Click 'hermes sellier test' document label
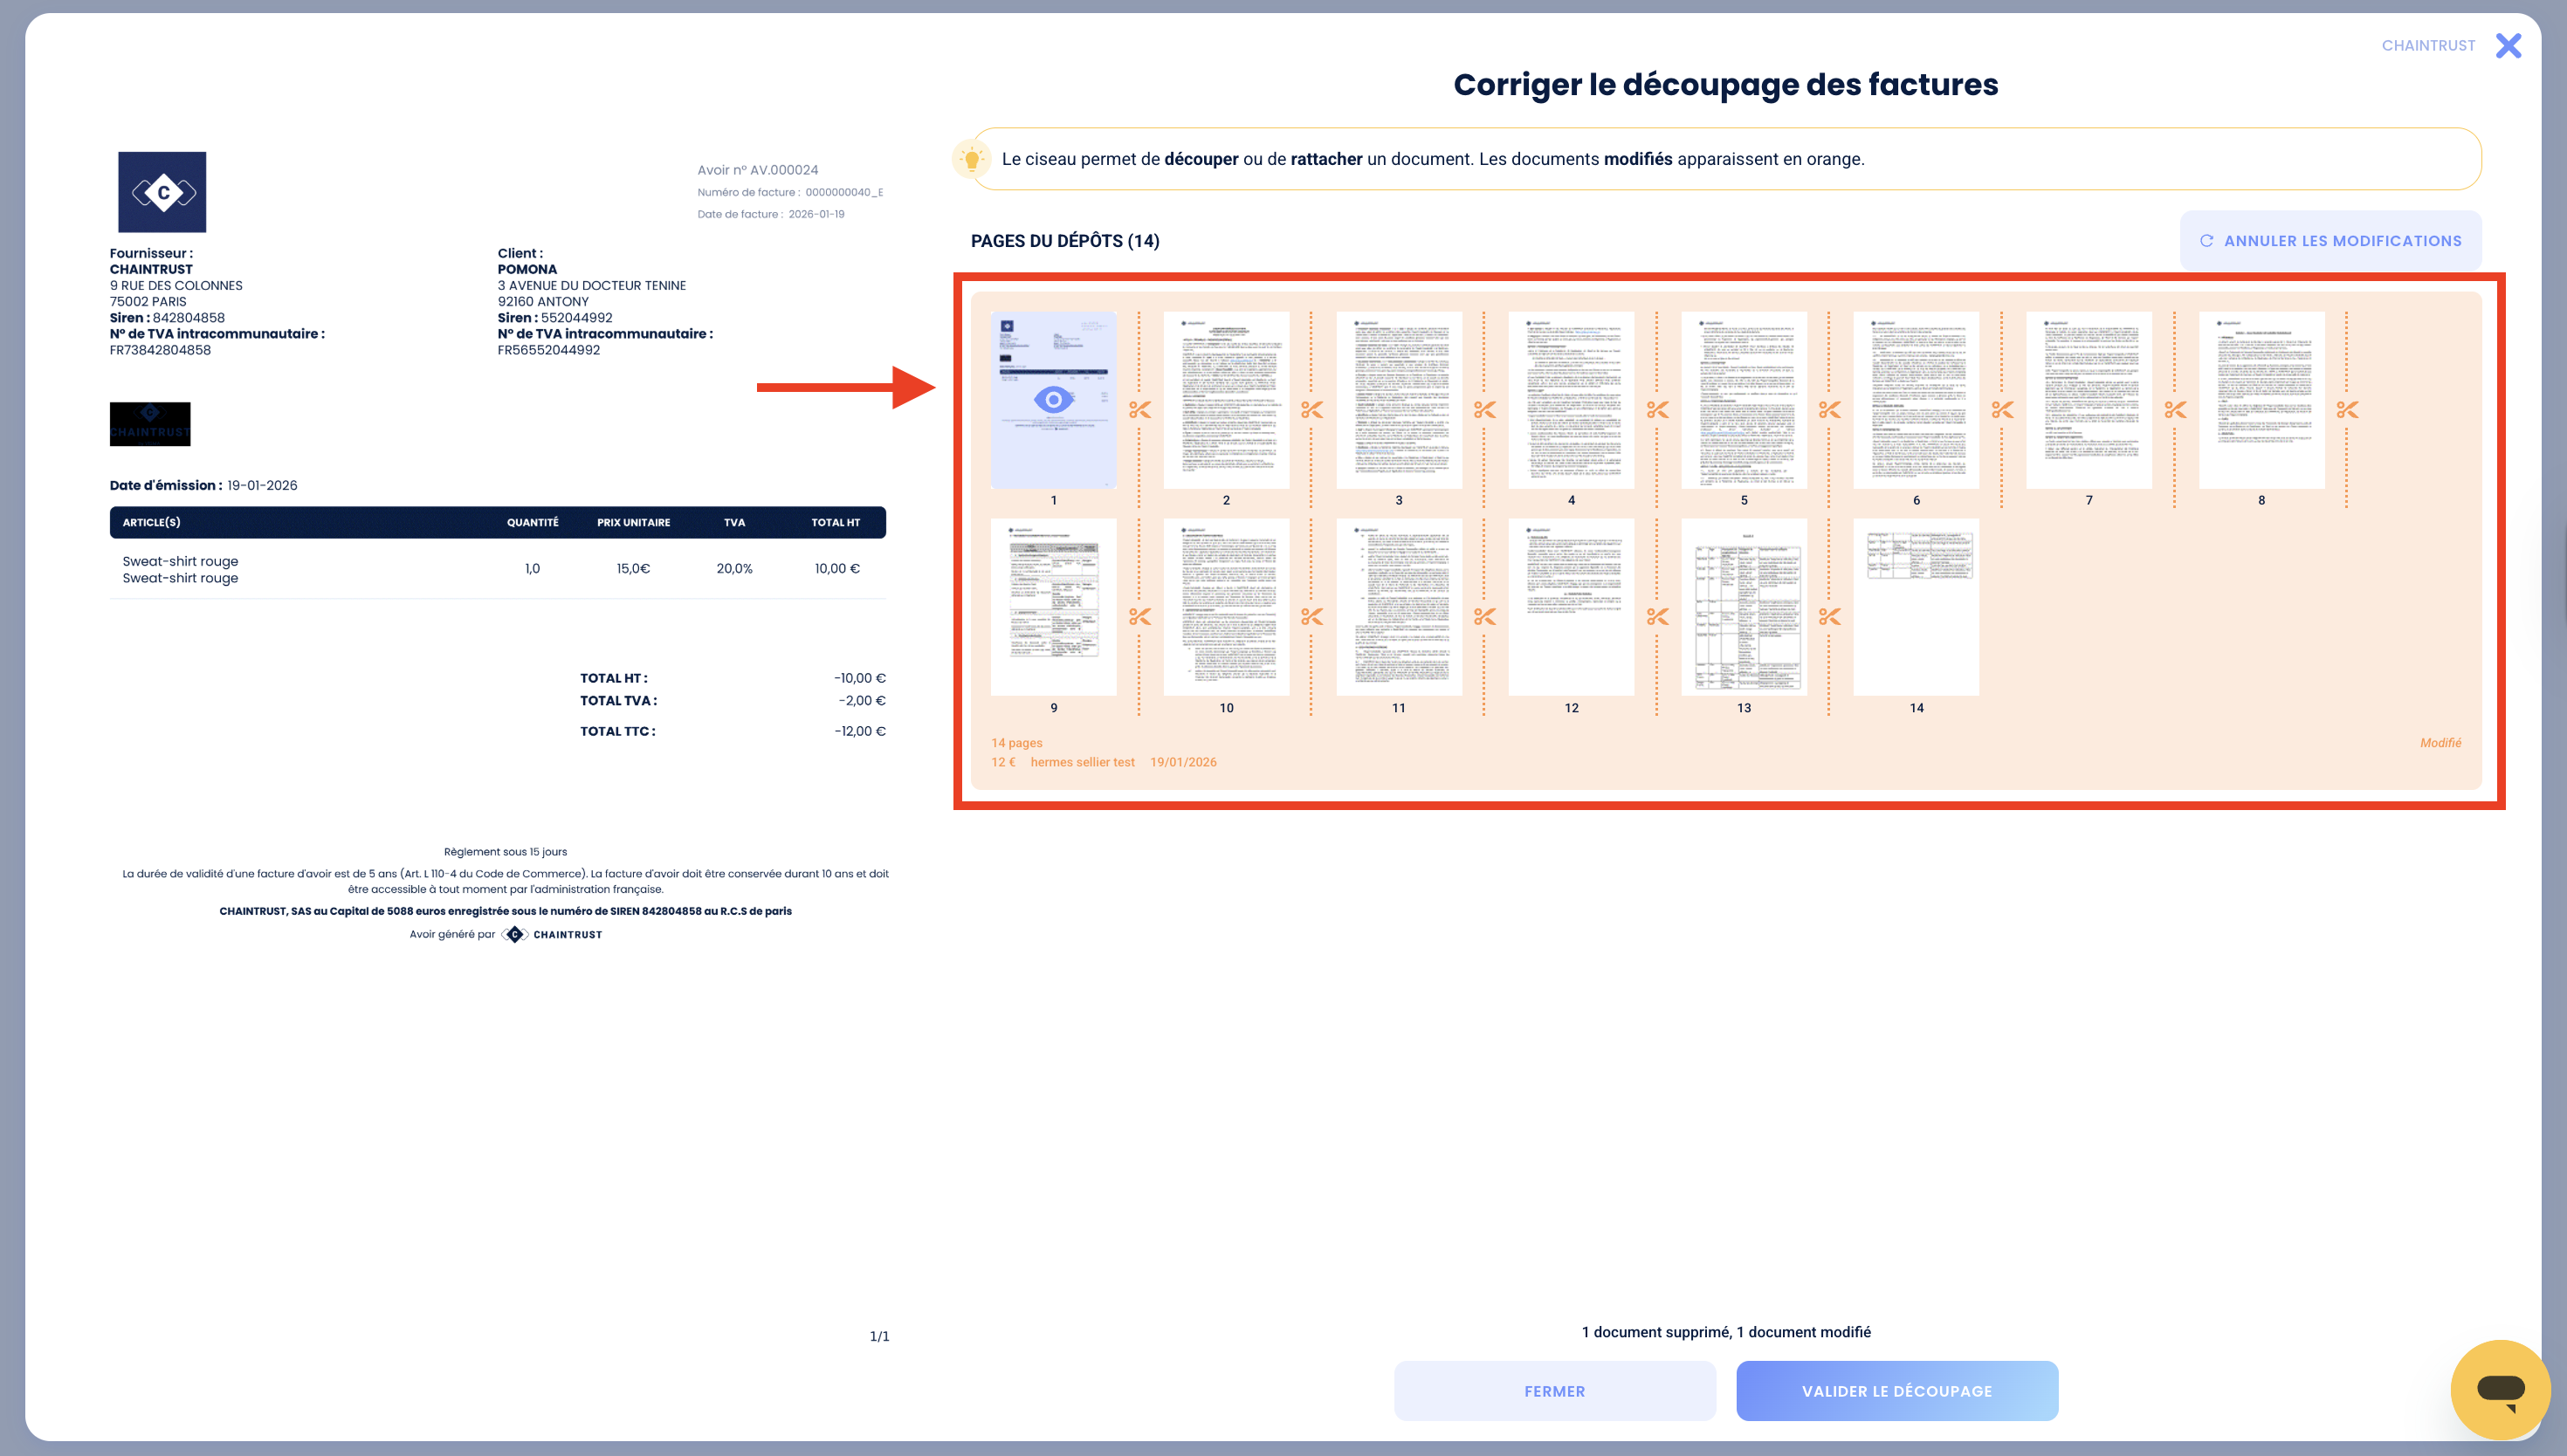 pos(1082,762)
